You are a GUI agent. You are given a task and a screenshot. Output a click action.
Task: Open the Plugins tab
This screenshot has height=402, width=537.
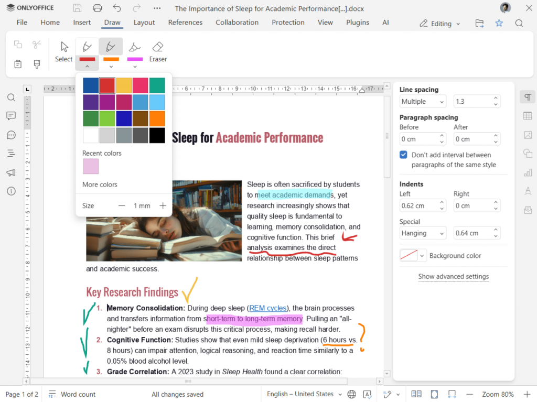click(x=358, y=23)
